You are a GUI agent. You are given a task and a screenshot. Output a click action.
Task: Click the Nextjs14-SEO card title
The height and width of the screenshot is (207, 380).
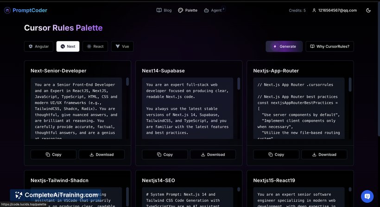158,180
